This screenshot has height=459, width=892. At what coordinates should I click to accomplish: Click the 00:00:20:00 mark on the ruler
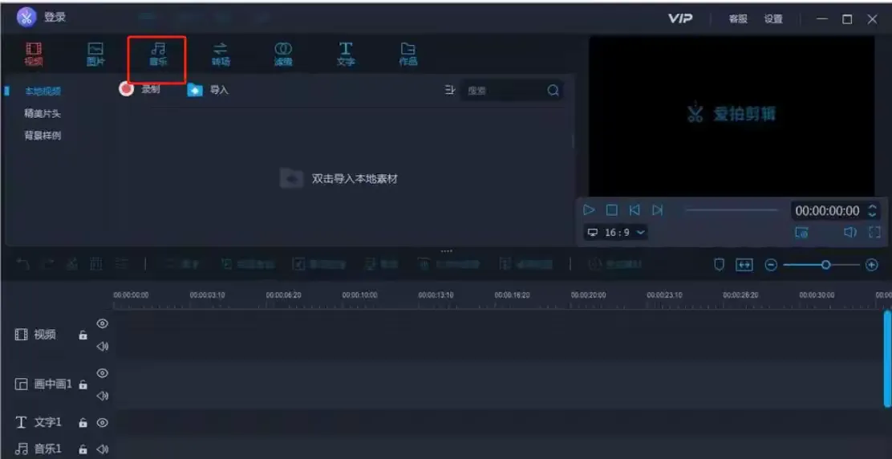(588, 295)
